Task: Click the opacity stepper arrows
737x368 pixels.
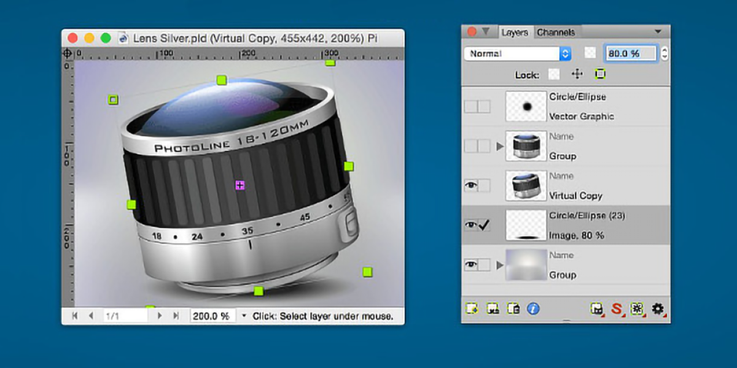Action: click(x=664, y=53)
